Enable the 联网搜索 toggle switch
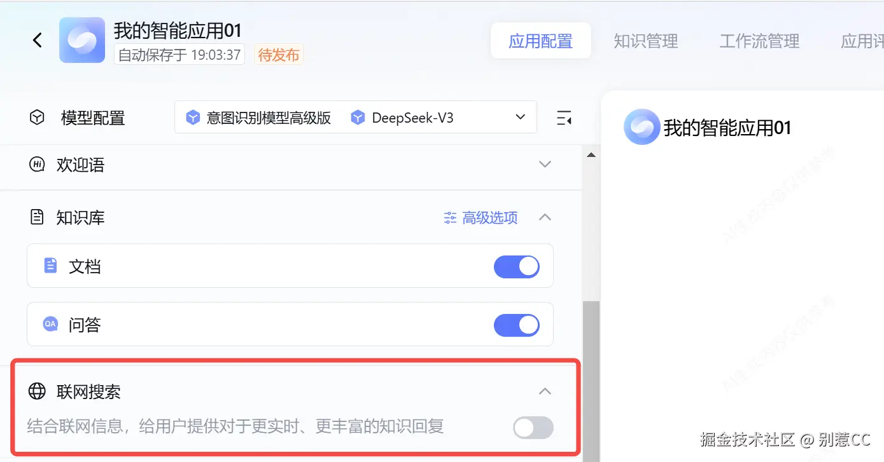 point(533,428)
